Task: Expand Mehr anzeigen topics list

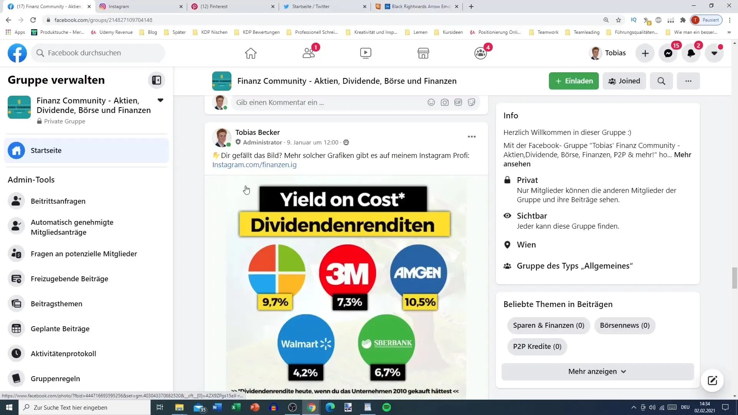Action: (x=598, y=372)
